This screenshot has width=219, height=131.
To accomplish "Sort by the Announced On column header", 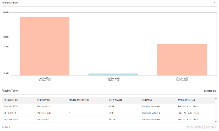I will (x=11, y=100).
